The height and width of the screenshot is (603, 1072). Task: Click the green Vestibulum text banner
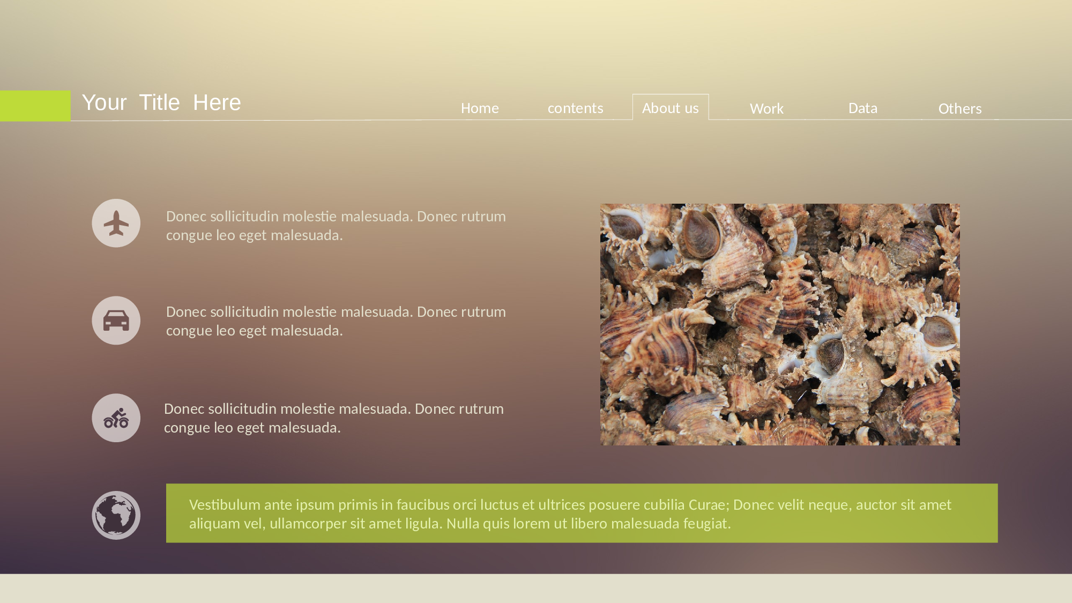pos(582,513)
